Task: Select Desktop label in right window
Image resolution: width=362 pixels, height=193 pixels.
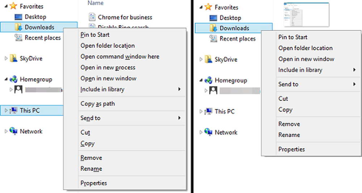Action: (230, 18)
